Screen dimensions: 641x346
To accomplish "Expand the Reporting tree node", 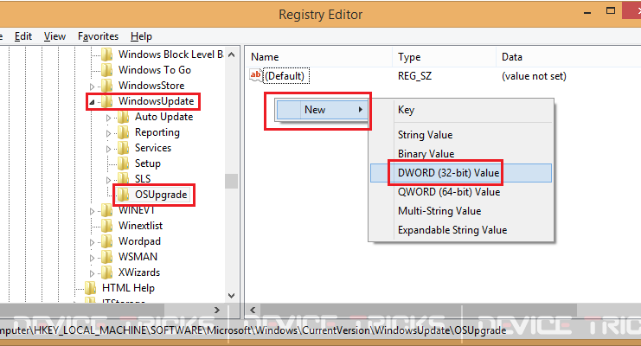I will (x=108, y=133).
